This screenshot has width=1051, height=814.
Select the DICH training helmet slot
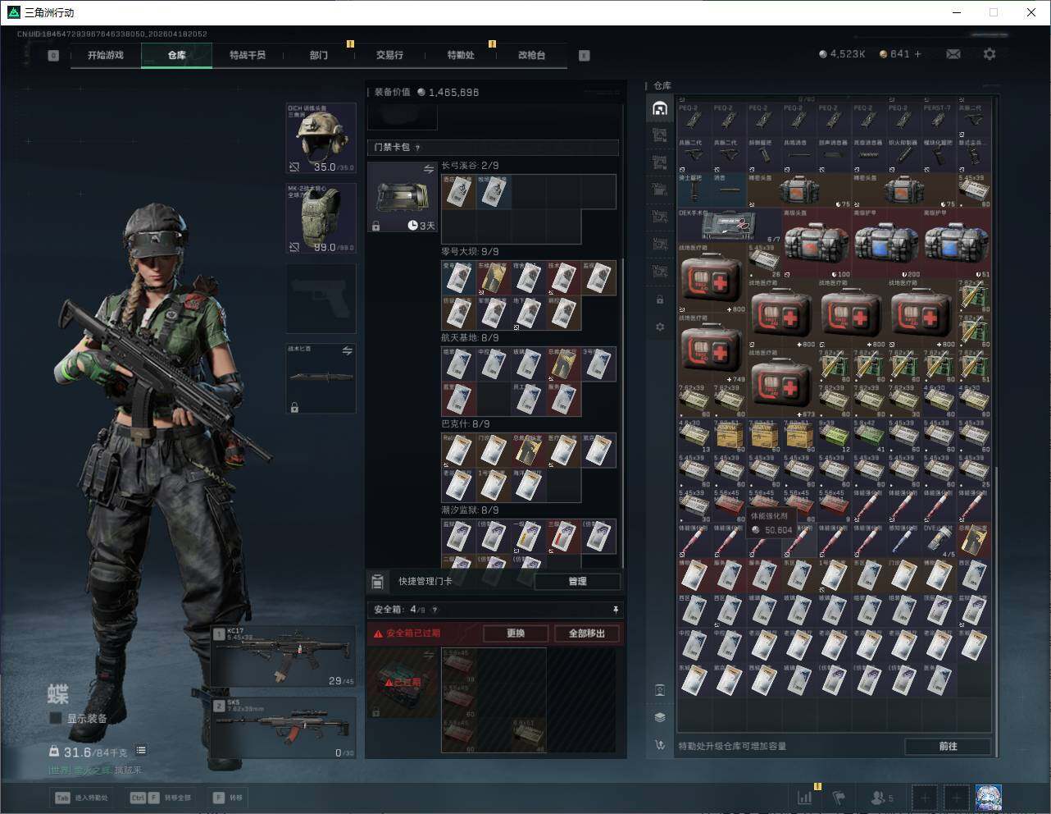321,138
